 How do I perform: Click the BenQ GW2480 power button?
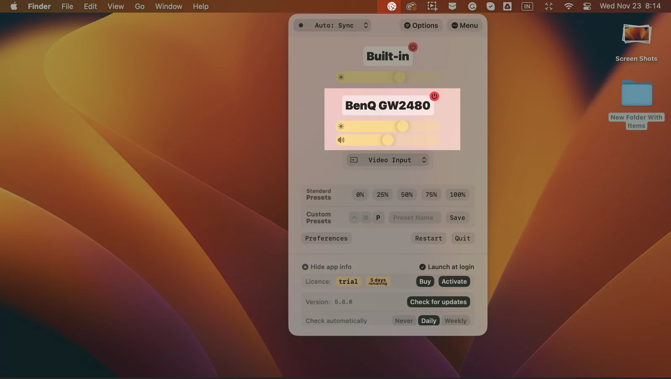pyautogui.click(x=434, y=96)
